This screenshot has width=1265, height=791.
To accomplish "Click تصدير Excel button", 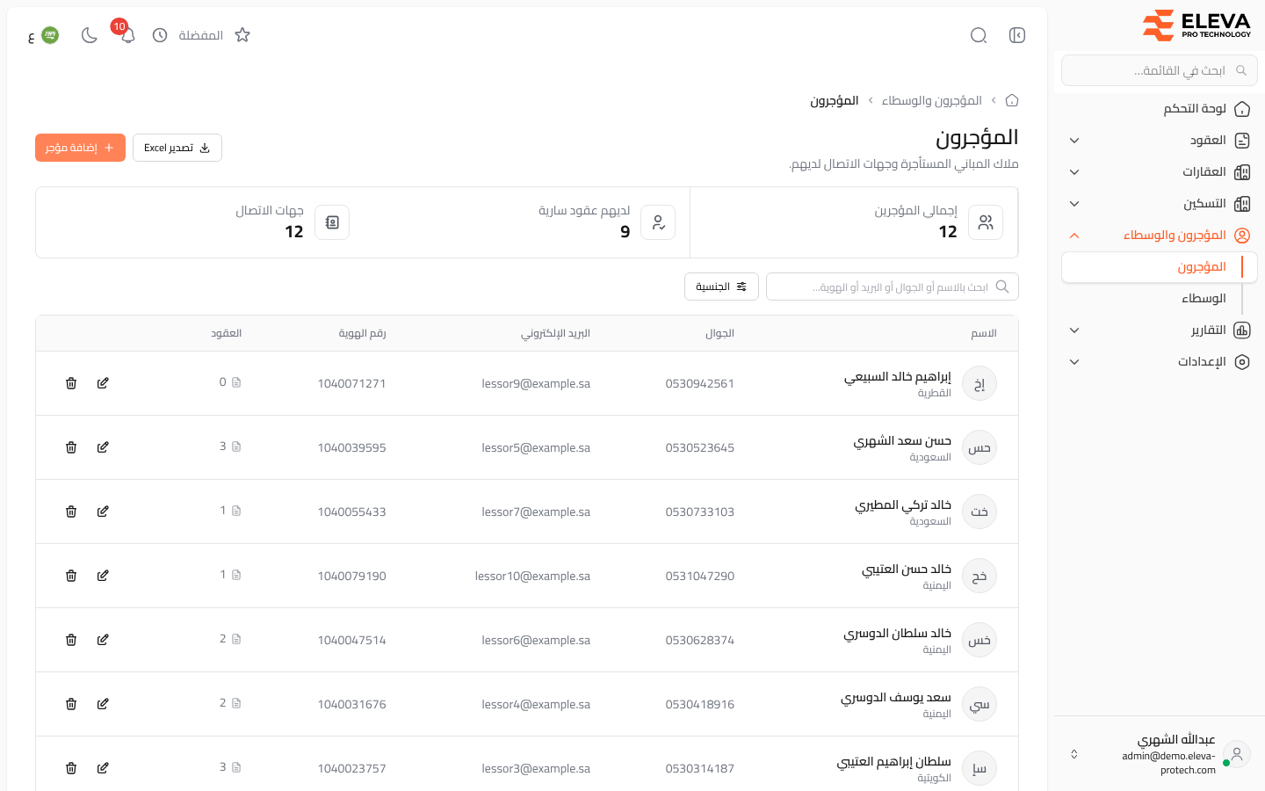I will pos(177,148).
